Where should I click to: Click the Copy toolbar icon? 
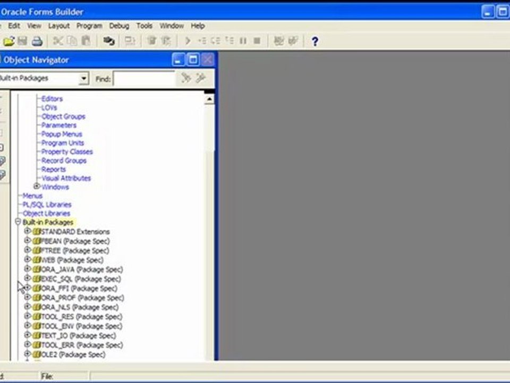(72, 41)
